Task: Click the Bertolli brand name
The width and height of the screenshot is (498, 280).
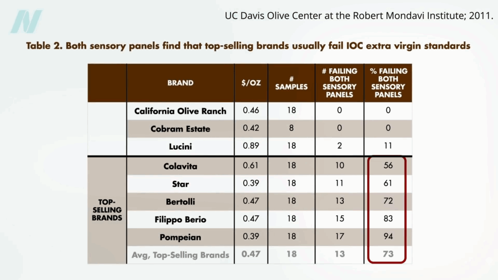Action: pos(180,201)
